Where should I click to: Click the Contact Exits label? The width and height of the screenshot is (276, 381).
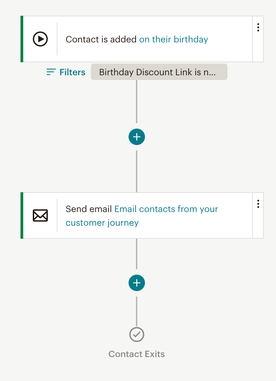[x=137, y=354]
